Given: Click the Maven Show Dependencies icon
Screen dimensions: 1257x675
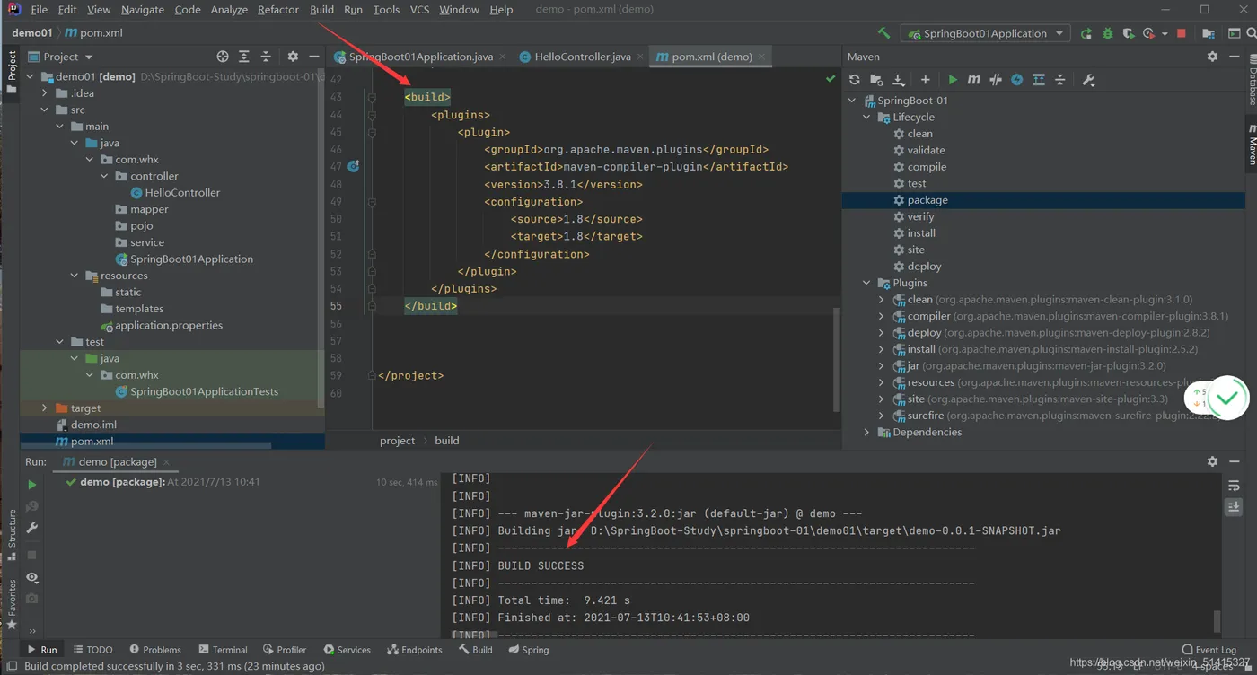Looking at the screenshot, I should (1039, 80).
